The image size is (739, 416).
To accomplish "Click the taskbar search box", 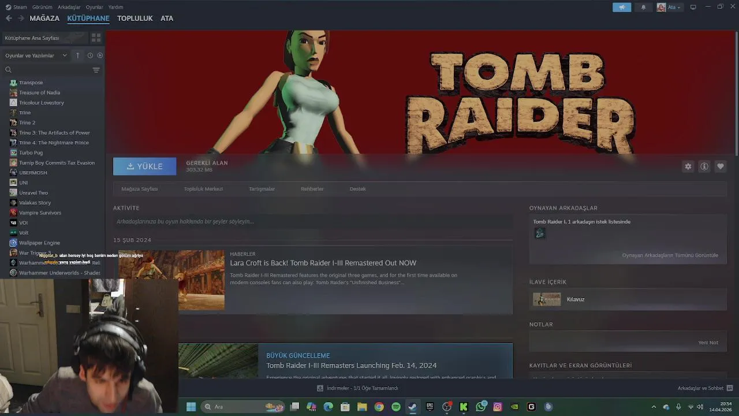I will click(x=242, y=407).
